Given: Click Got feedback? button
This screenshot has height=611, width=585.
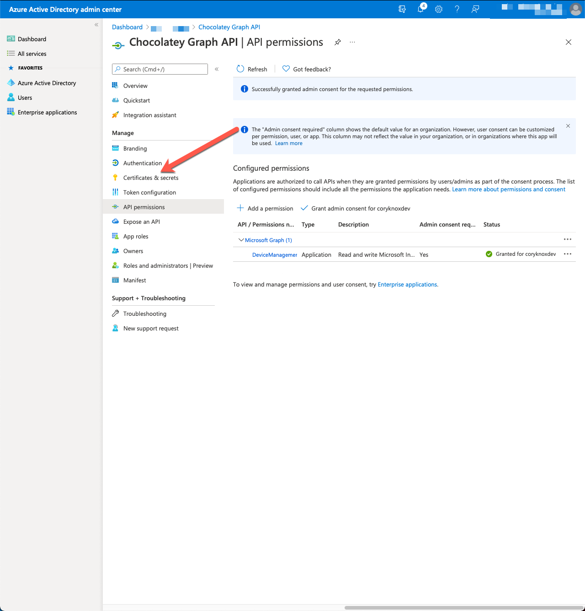Looking at the screenshot, I should coord(307,69).
